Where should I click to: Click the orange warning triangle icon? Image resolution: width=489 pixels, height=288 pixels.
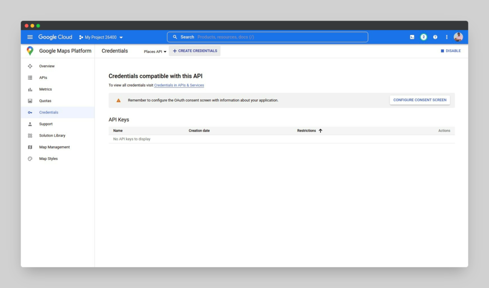pyautogui.click(x=118, y=100)
